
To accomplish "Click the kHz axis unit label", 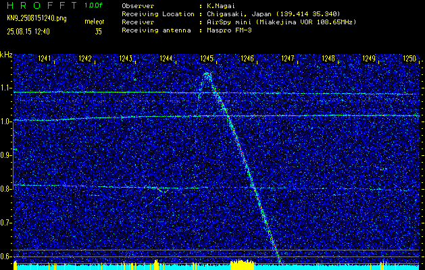I will 6,55.
